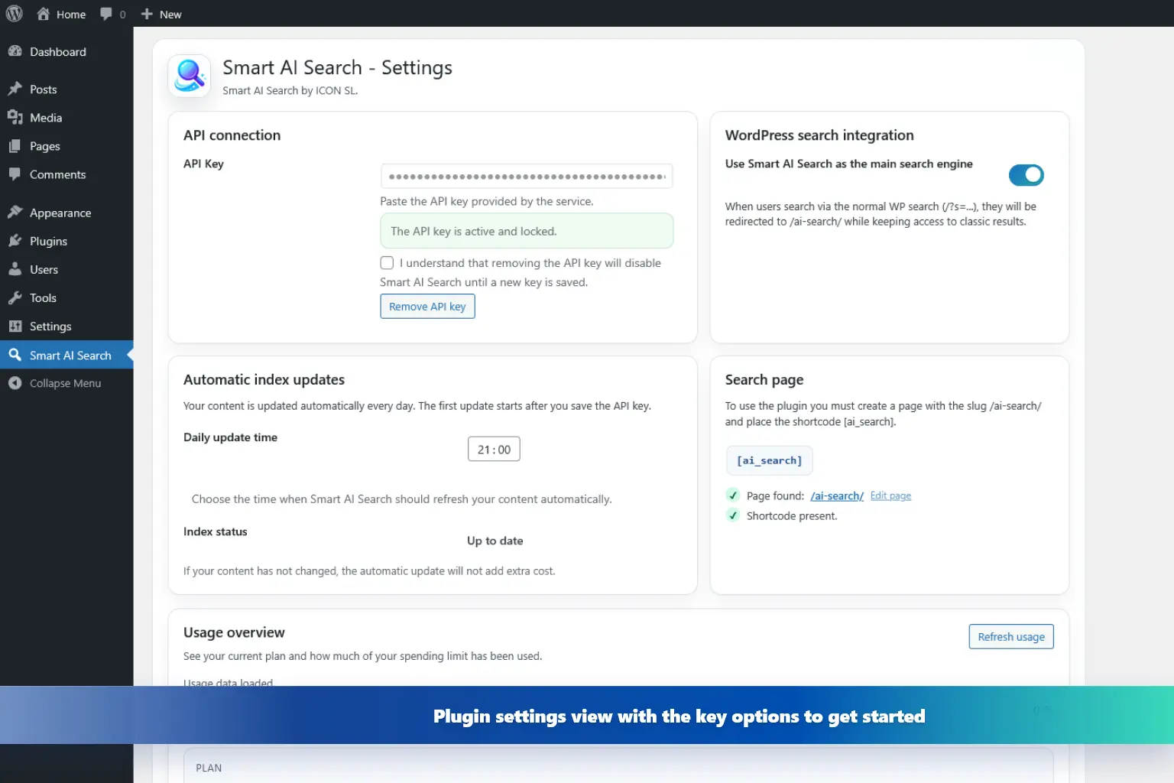The height and width of the screenshot is (783, 1174).
Task: Open the WordPress logo menu
Action: (15, 14)
